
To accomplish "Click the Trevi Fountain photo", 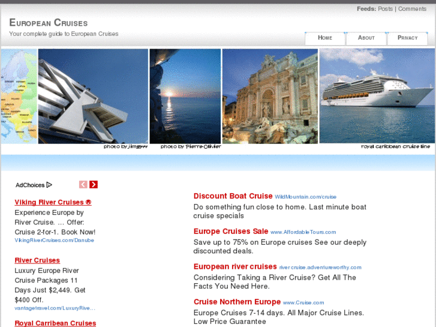I will 270,96.
